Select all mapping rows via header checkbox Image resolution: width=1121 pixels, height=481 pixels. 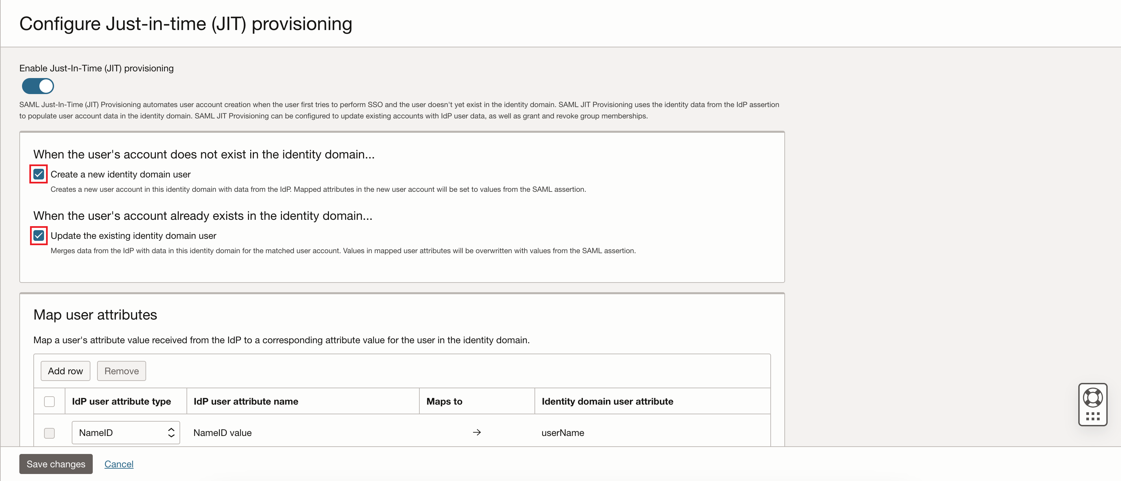49,401
